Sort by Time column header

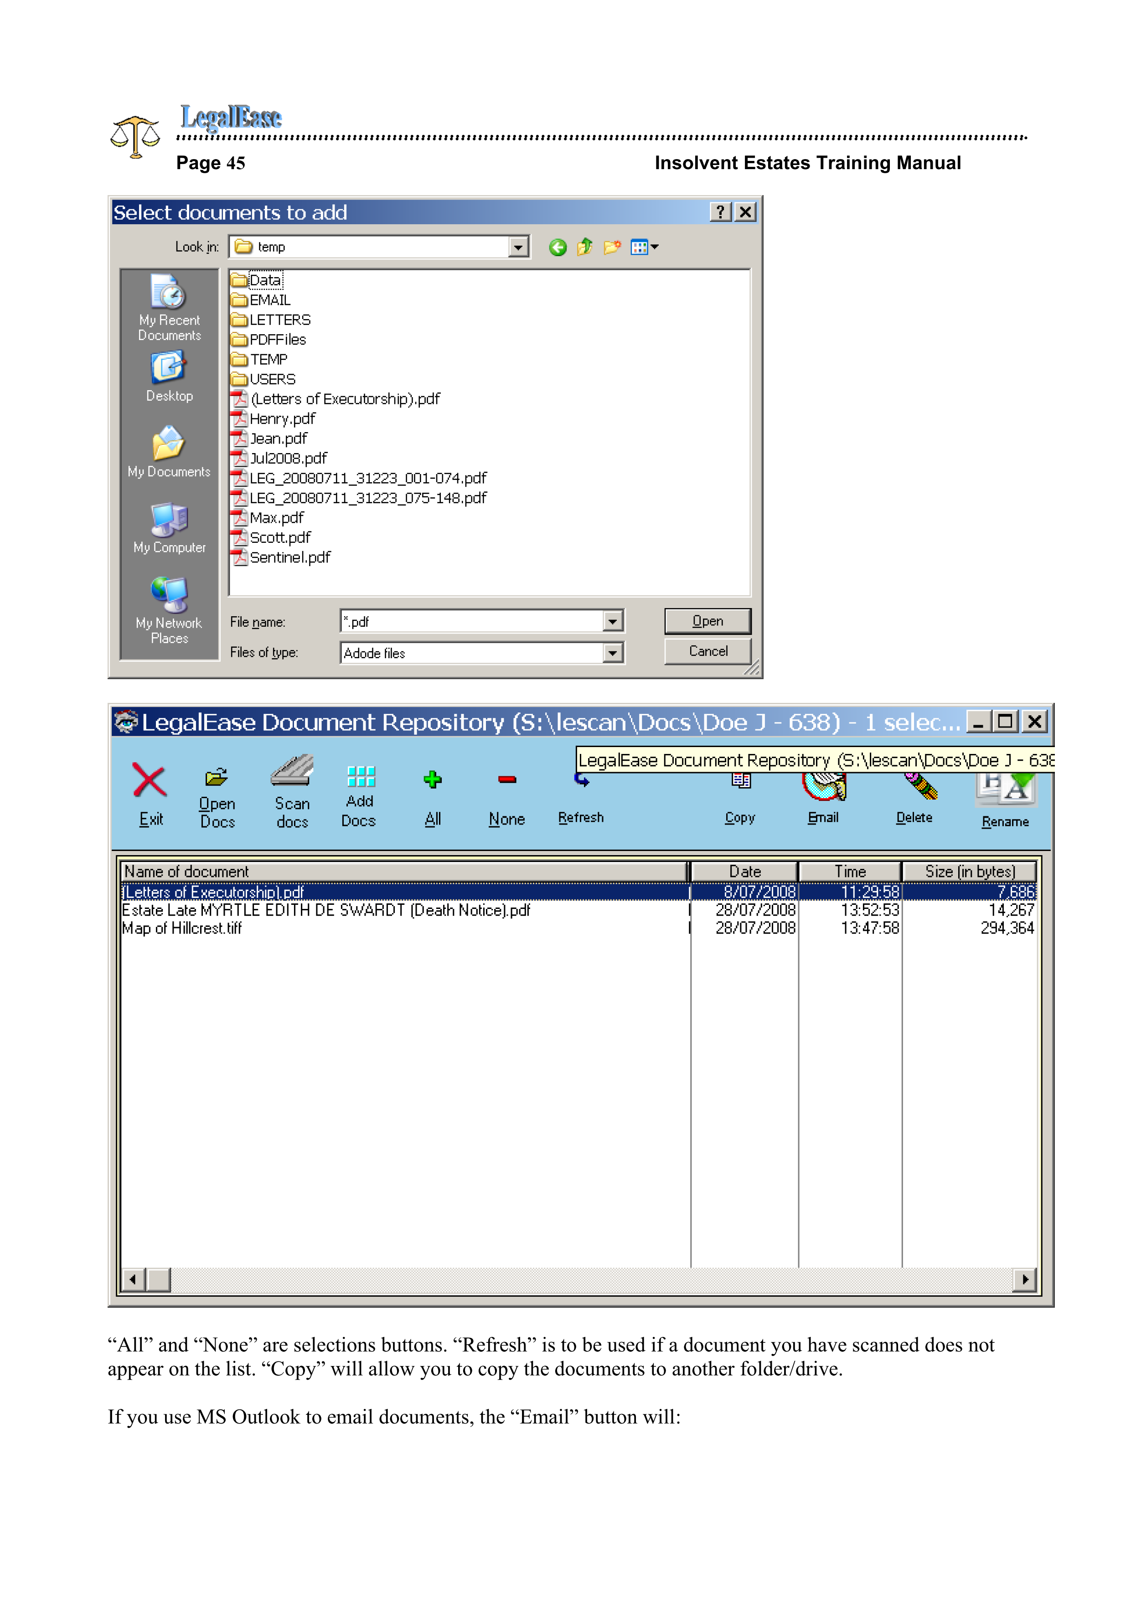(x=850, y=871)
